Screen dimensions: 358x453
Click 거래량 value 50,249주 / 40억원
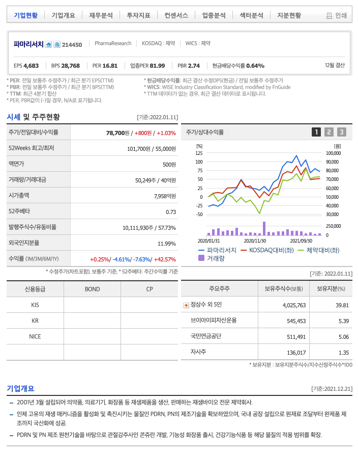coord(156,180)
